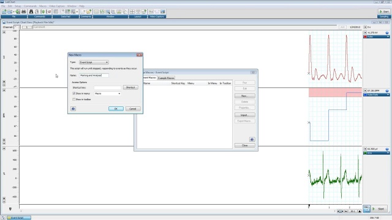Click the Import button in Macros window

(x=245, y=115)
